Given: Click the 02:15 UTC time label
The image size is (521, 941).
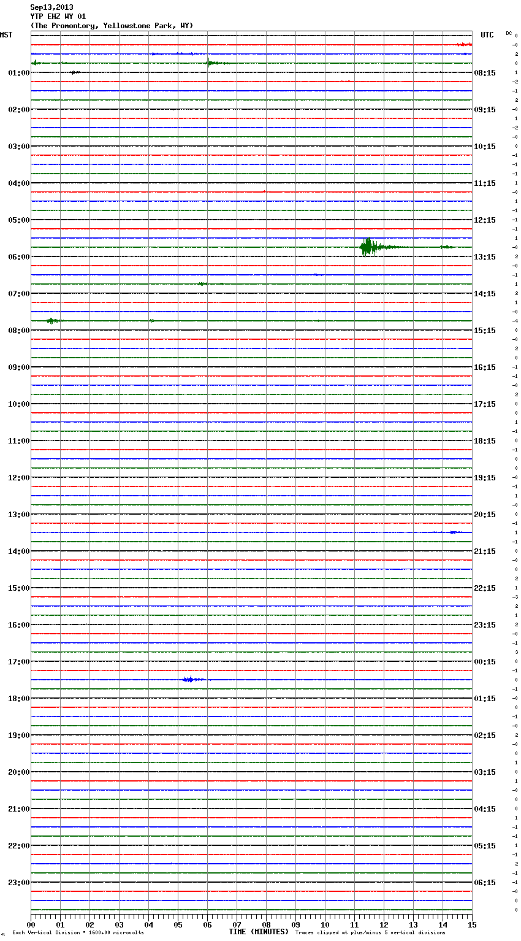Looking at the screenshot, I should (x=485, y=736).
